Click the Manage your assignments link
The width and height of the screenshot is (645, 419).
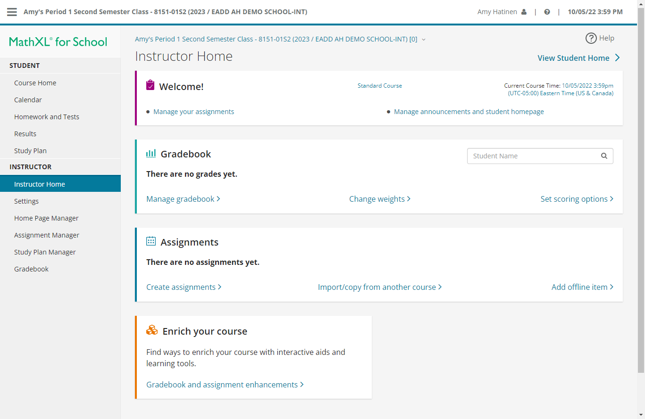[x=193, y=111]
